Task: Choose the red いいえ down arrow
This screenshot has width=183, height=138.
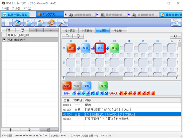Action: tap(125, 93)
